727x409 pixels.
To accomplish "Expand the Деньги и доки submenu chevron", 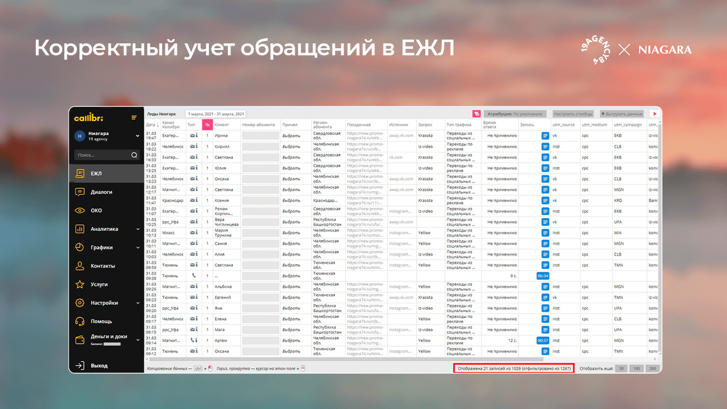I will pos(138,340).
